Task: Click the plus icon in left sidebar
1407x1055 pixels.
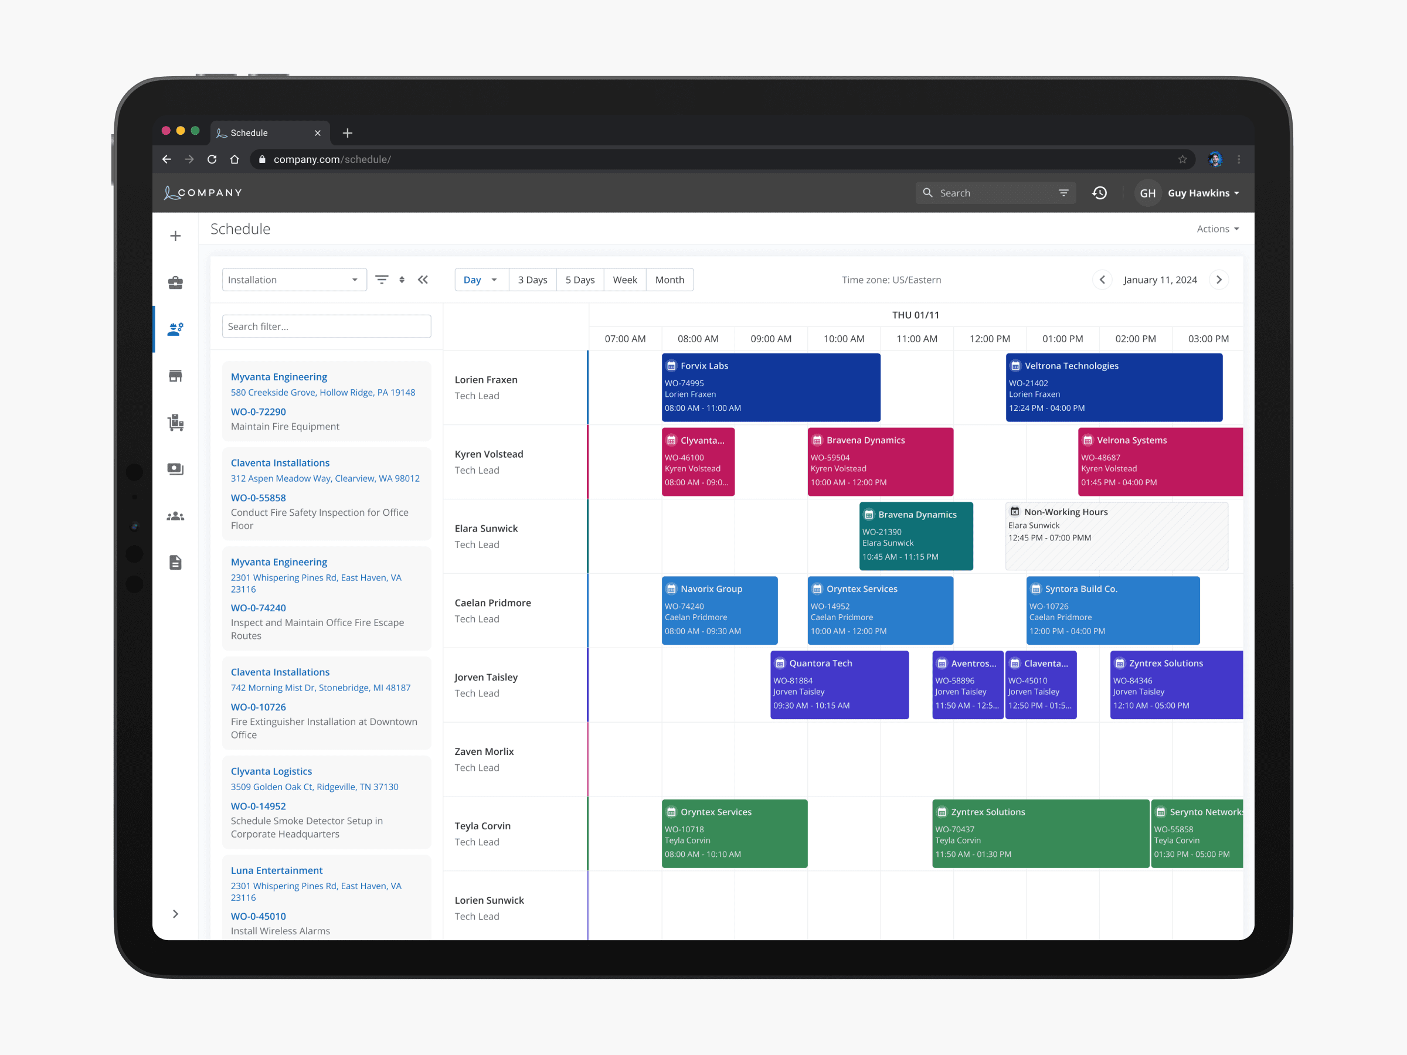Action: (x=175, y=236)
